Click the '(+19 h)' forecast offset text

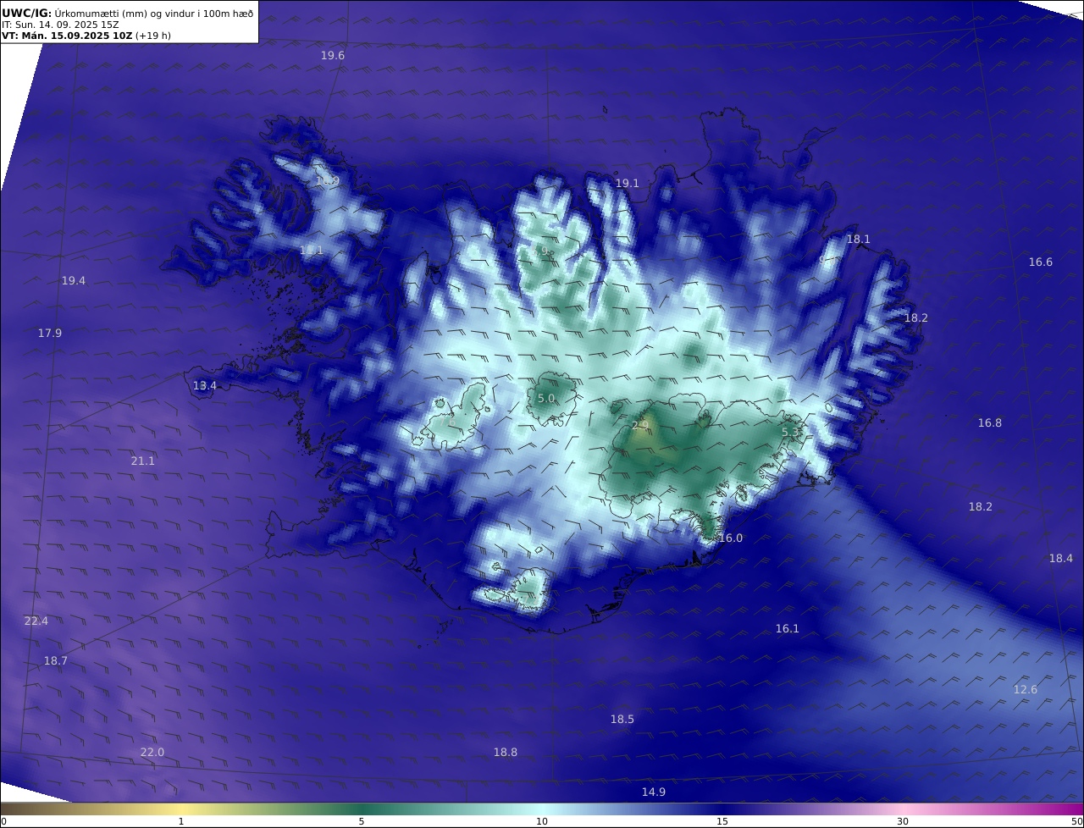tap(153, 36)
